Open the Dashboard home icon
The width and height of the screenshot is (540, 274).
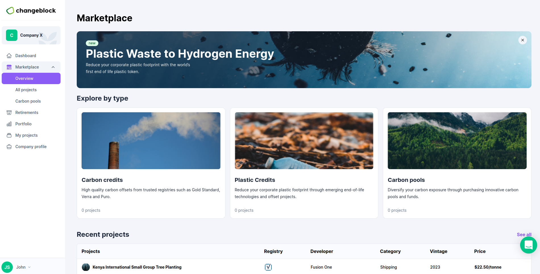[9, 56]
